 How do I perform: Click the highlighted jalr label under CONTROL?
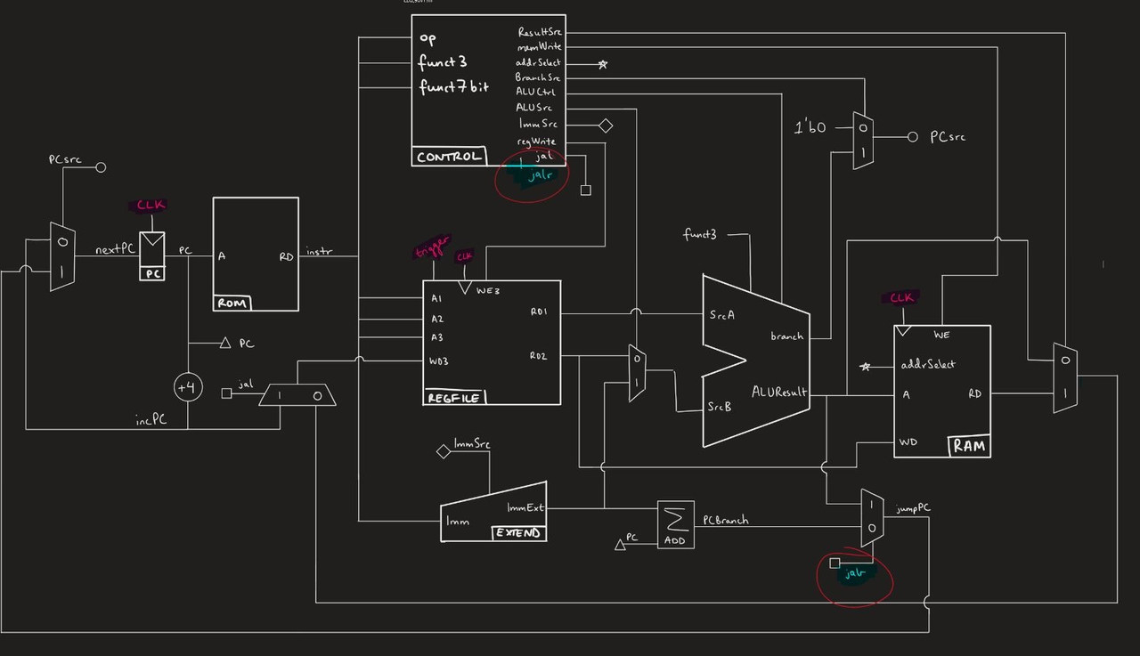(540, 175)
